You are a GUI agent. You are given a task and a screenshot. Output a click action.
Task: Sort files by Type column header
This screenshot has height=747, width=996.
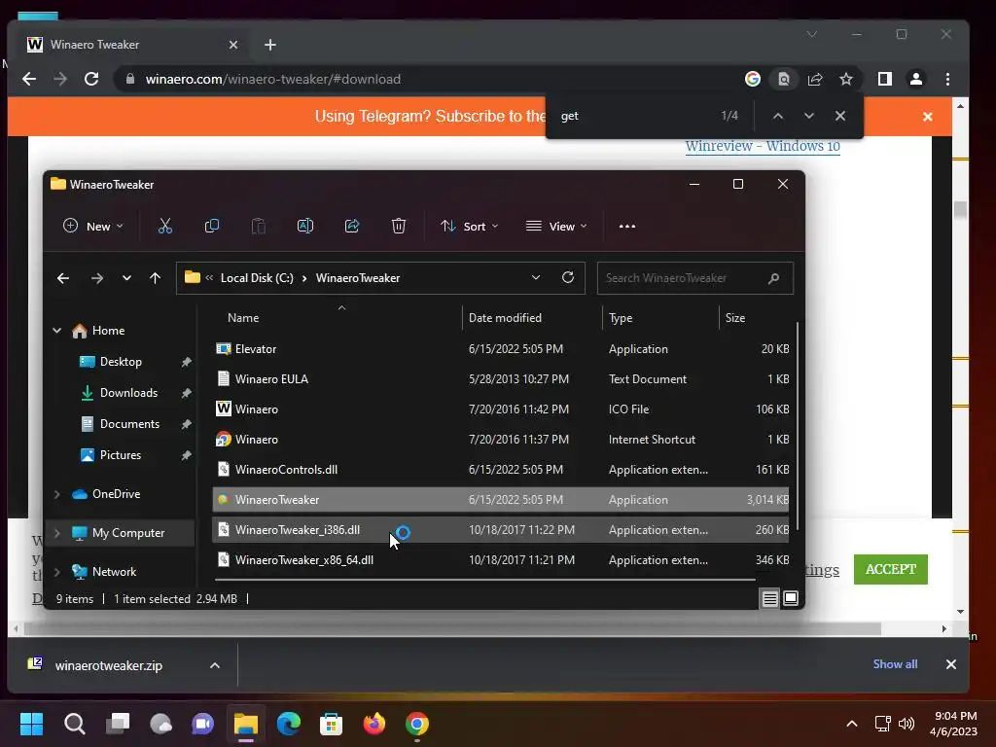click(x=621, y=318)
